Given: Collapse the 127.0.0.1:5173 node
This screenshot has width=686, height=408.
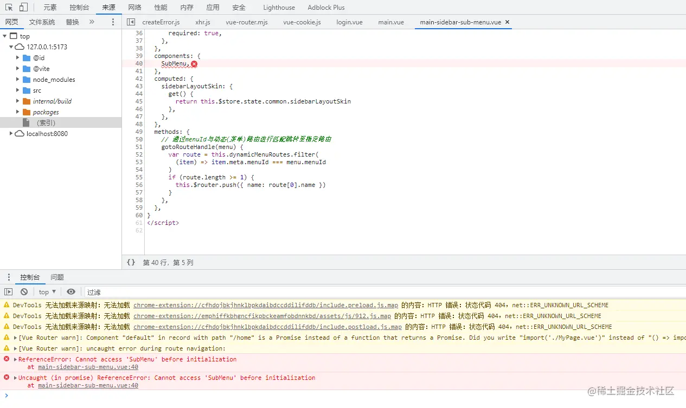Looking at the screenshot, I should click(11, 47).
